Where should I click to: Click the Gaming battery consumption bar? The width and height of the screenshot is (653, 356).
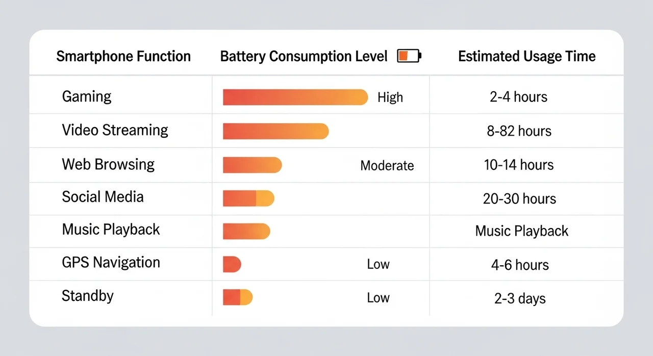pyautogui.click(x=295, y=97)
